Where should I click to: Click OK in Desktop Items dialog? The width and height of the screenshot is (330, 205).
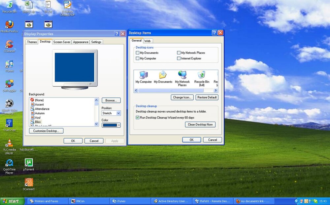point(191,140)
